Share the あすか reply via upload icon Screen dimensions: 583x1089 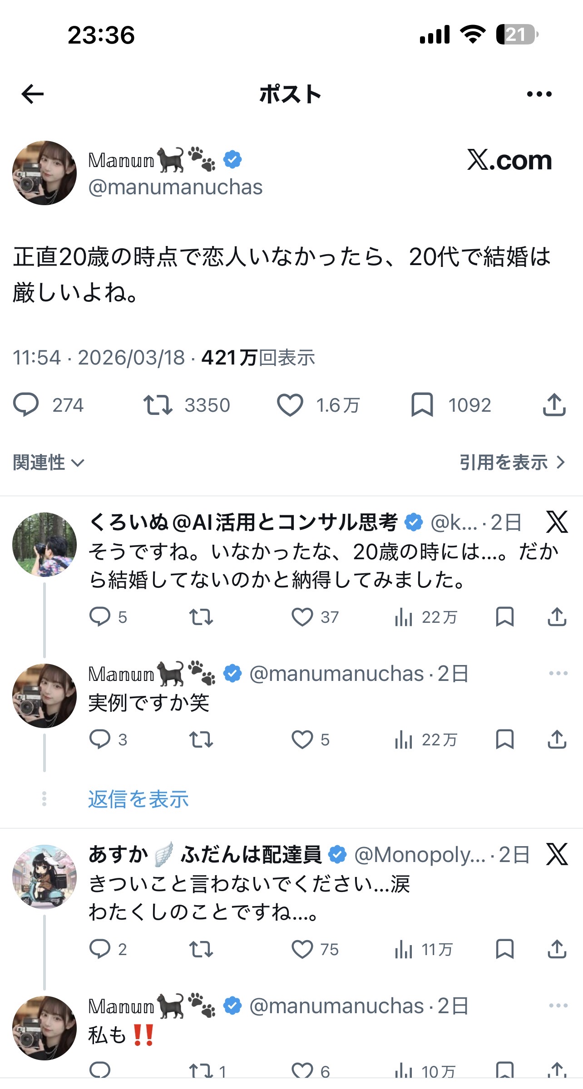click(557, 949)
